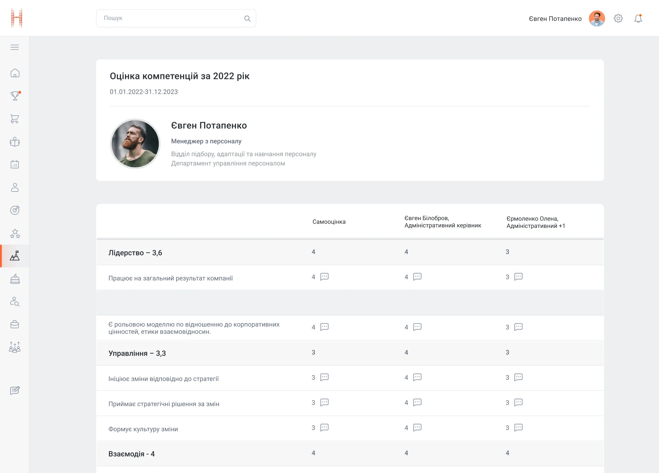
Task: Click the user name 'Євген Потапенко' in header
Action: (555, 19)
